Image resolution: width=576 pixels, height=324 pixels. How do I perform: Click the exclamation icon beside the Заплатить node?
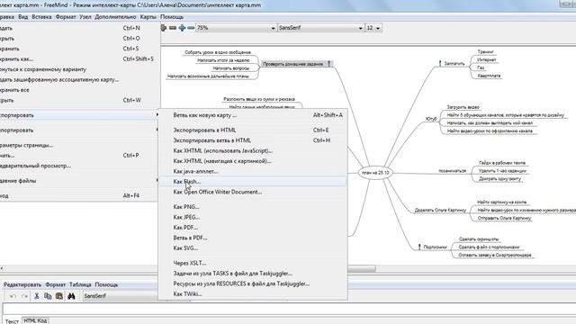click(x=440, y=63)
